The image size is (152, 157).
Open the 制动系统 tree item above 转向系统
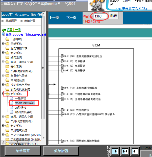[x=16, y=53]
